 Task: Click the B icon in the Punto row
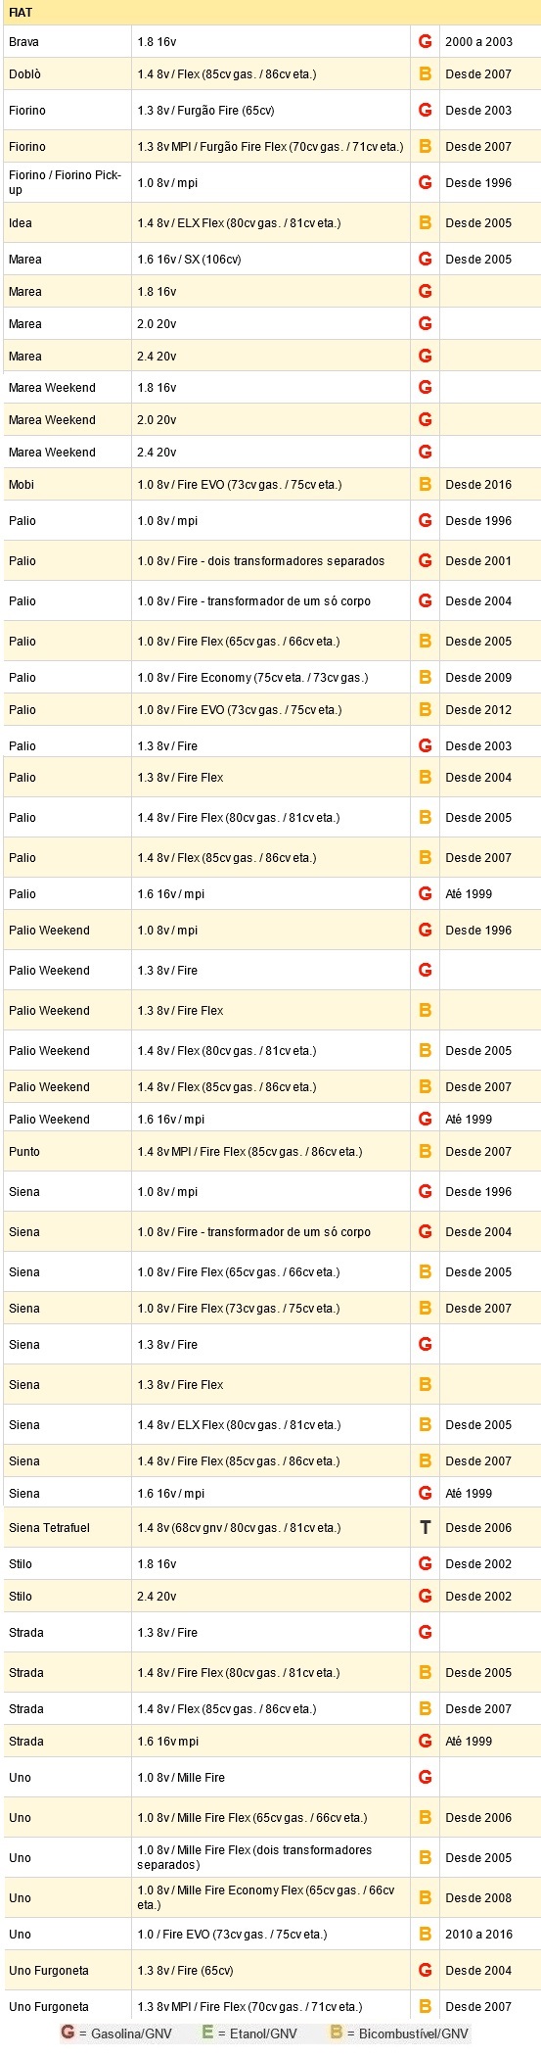pos(425,1151)
